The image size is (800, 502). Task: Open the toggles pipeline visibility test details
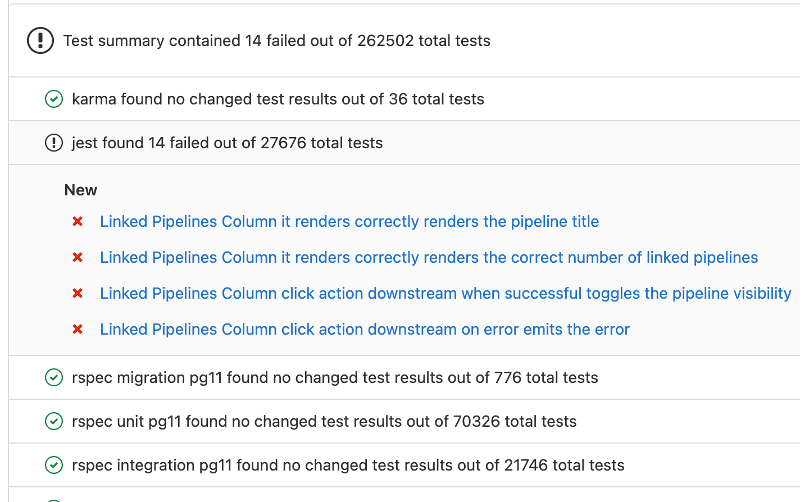[445, 293]
